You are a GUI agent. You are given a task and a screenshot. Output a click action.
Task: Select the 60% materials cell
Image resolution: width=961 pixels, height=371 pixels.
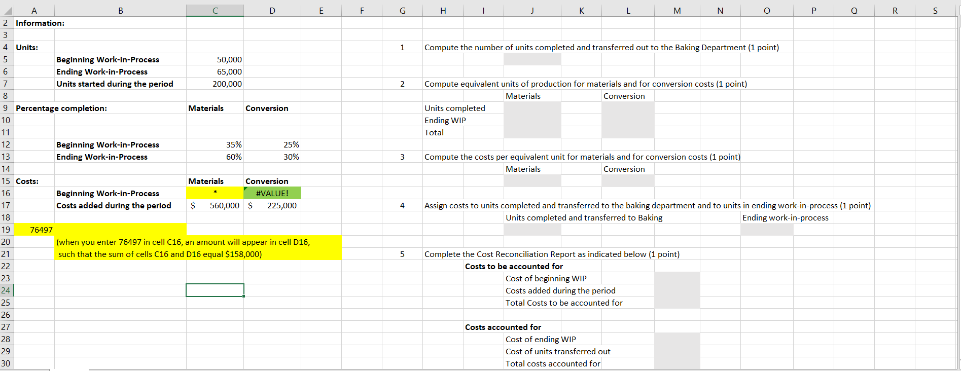pos(215,157)
